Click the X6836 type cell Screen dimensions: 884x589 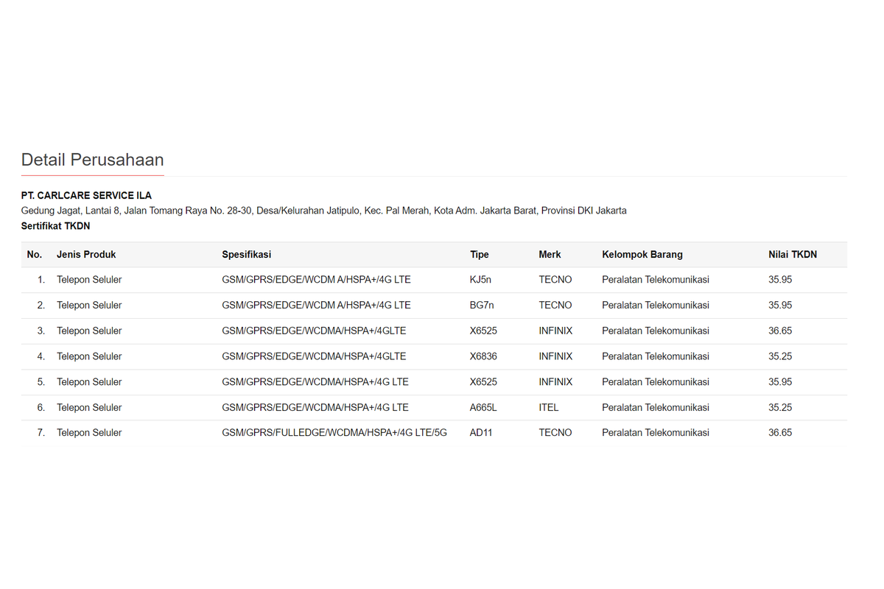[x=483, y=356]
